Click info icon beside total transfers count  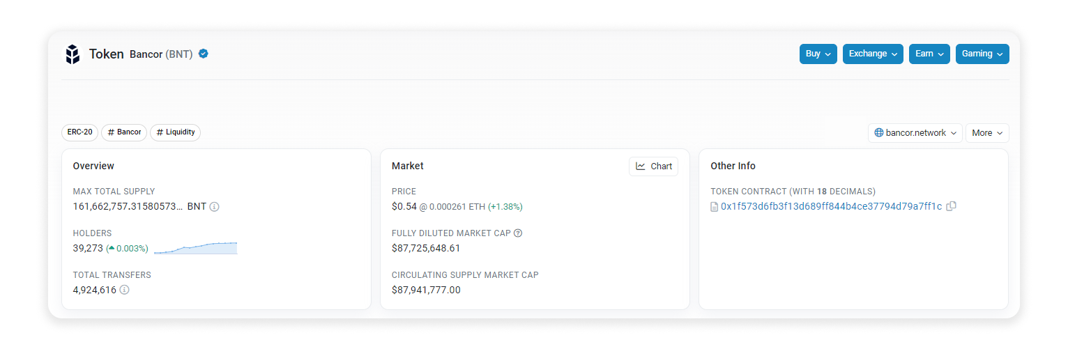point(124,290)
